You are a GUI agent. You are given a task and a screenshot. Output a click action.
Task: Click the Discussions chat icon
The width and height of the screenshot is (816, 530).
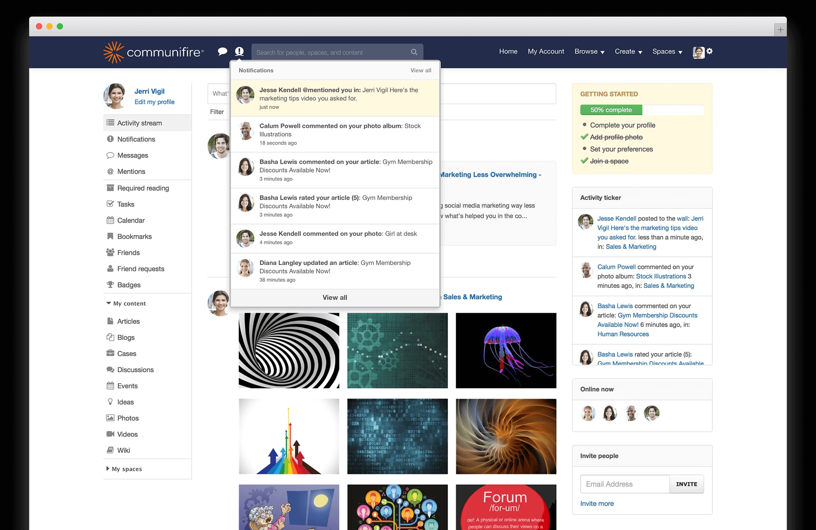tap(110, 369)
